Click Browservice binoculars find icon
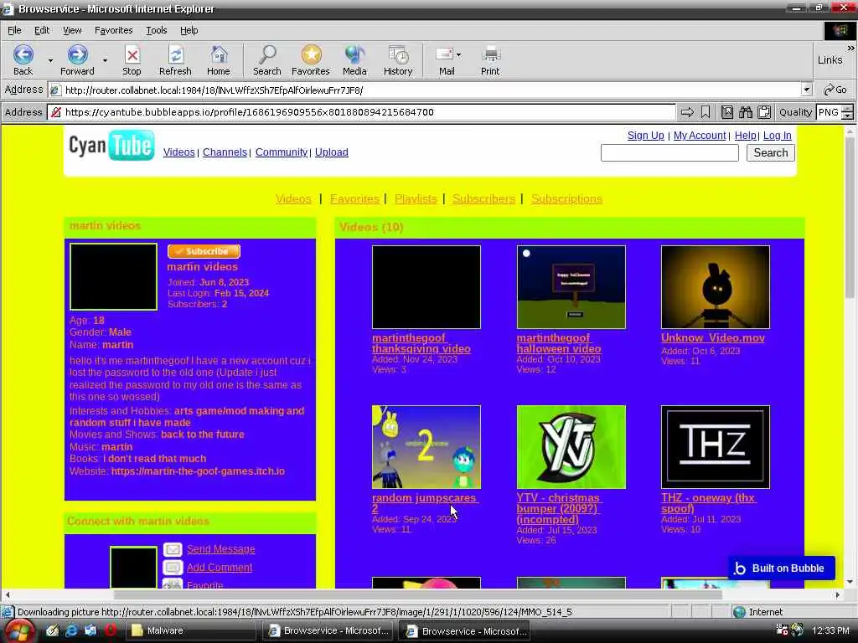Image resolution: width=858 pixels, height=643 pixels. [x=746, y=112]
